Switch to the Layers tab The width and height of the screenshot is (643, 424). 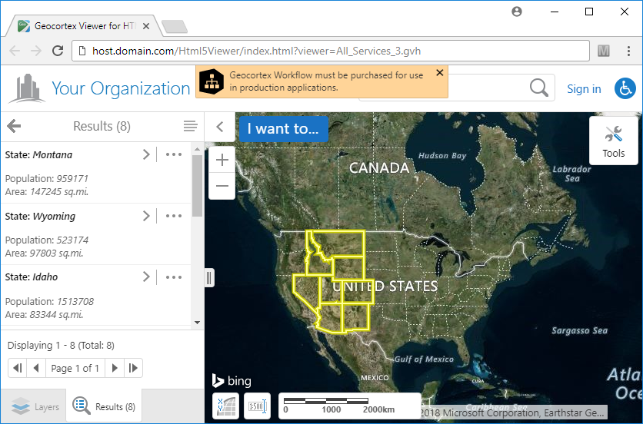pyautogui.click(x=35, y=407)
